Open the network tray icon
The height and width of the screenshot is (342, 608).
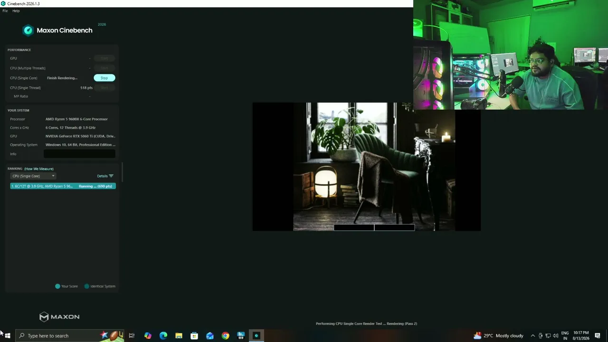(x=548, y=336)
